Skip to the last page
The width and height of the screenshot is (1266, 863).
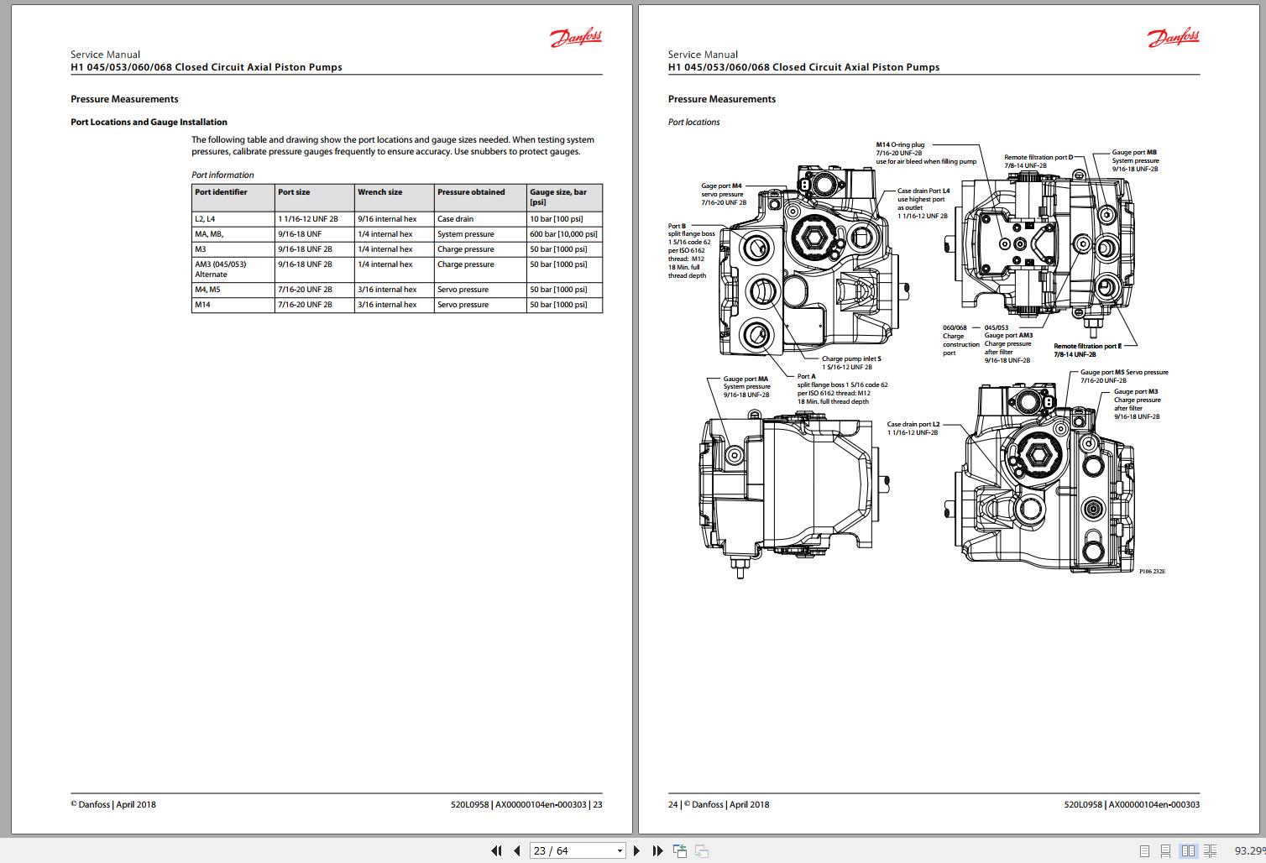[657, 850]
